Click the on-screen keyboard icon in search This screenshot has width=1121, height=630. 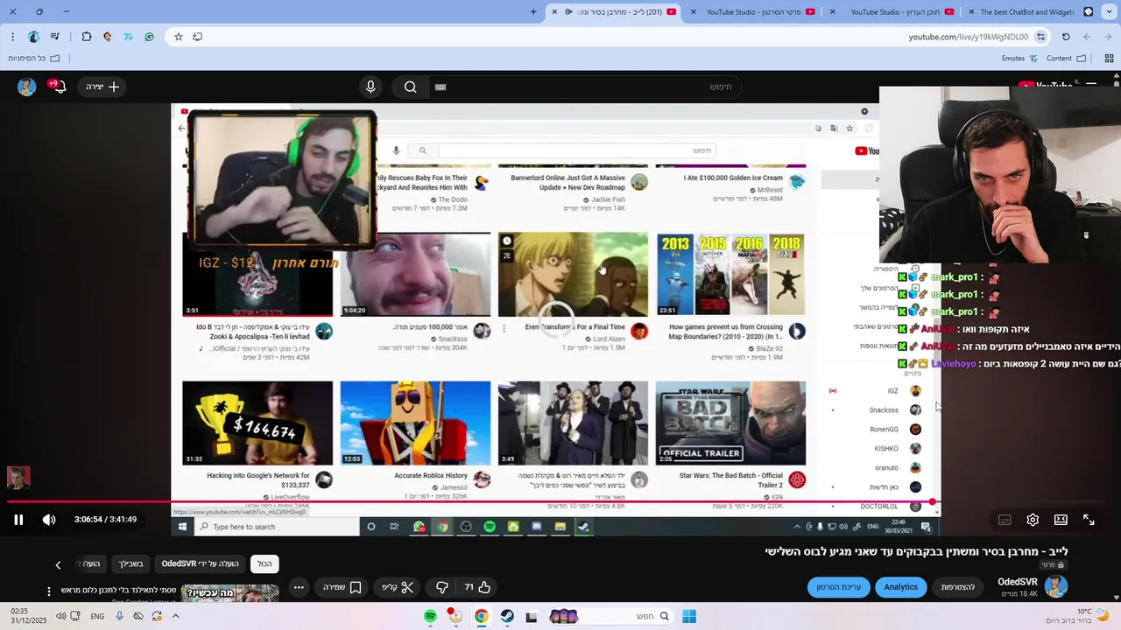pos(441,87)
